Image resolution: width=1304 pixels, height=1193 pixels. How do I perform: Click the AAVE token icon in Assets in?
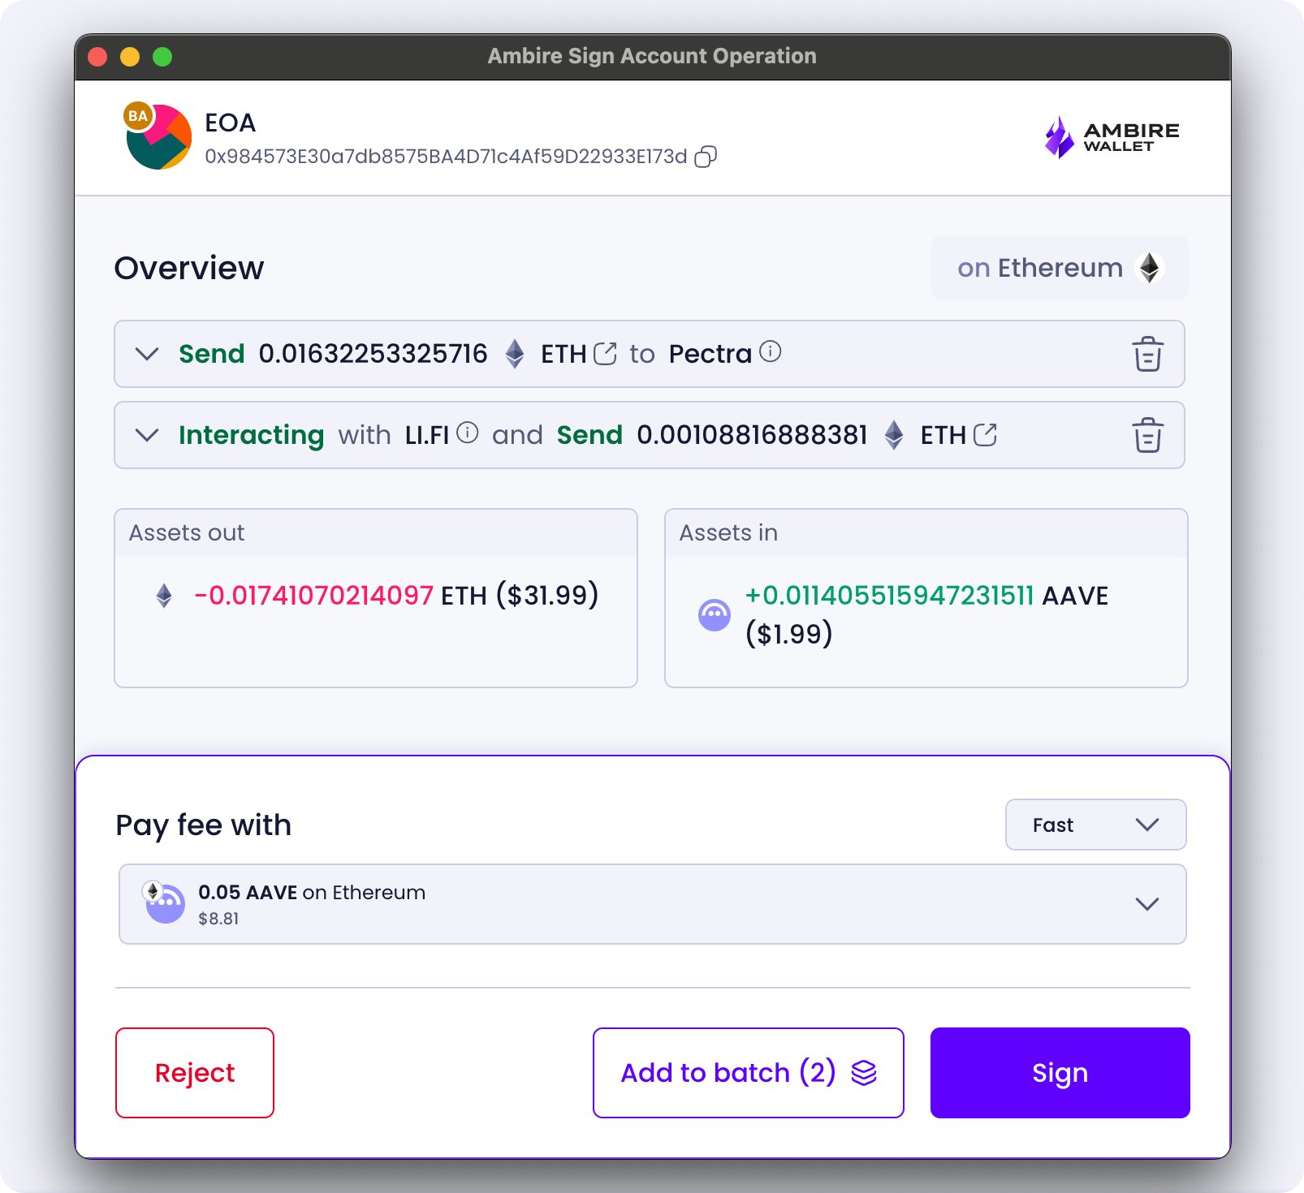715,615
